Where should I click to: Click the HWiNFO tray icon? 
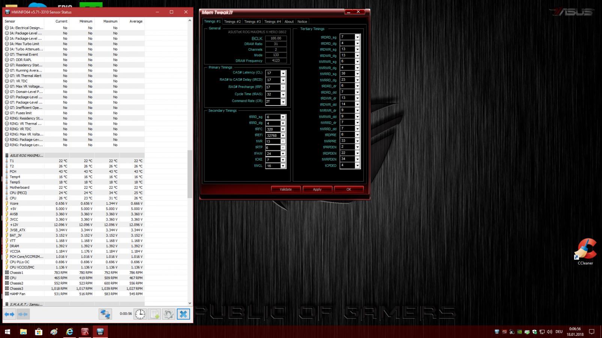point(497,332)
